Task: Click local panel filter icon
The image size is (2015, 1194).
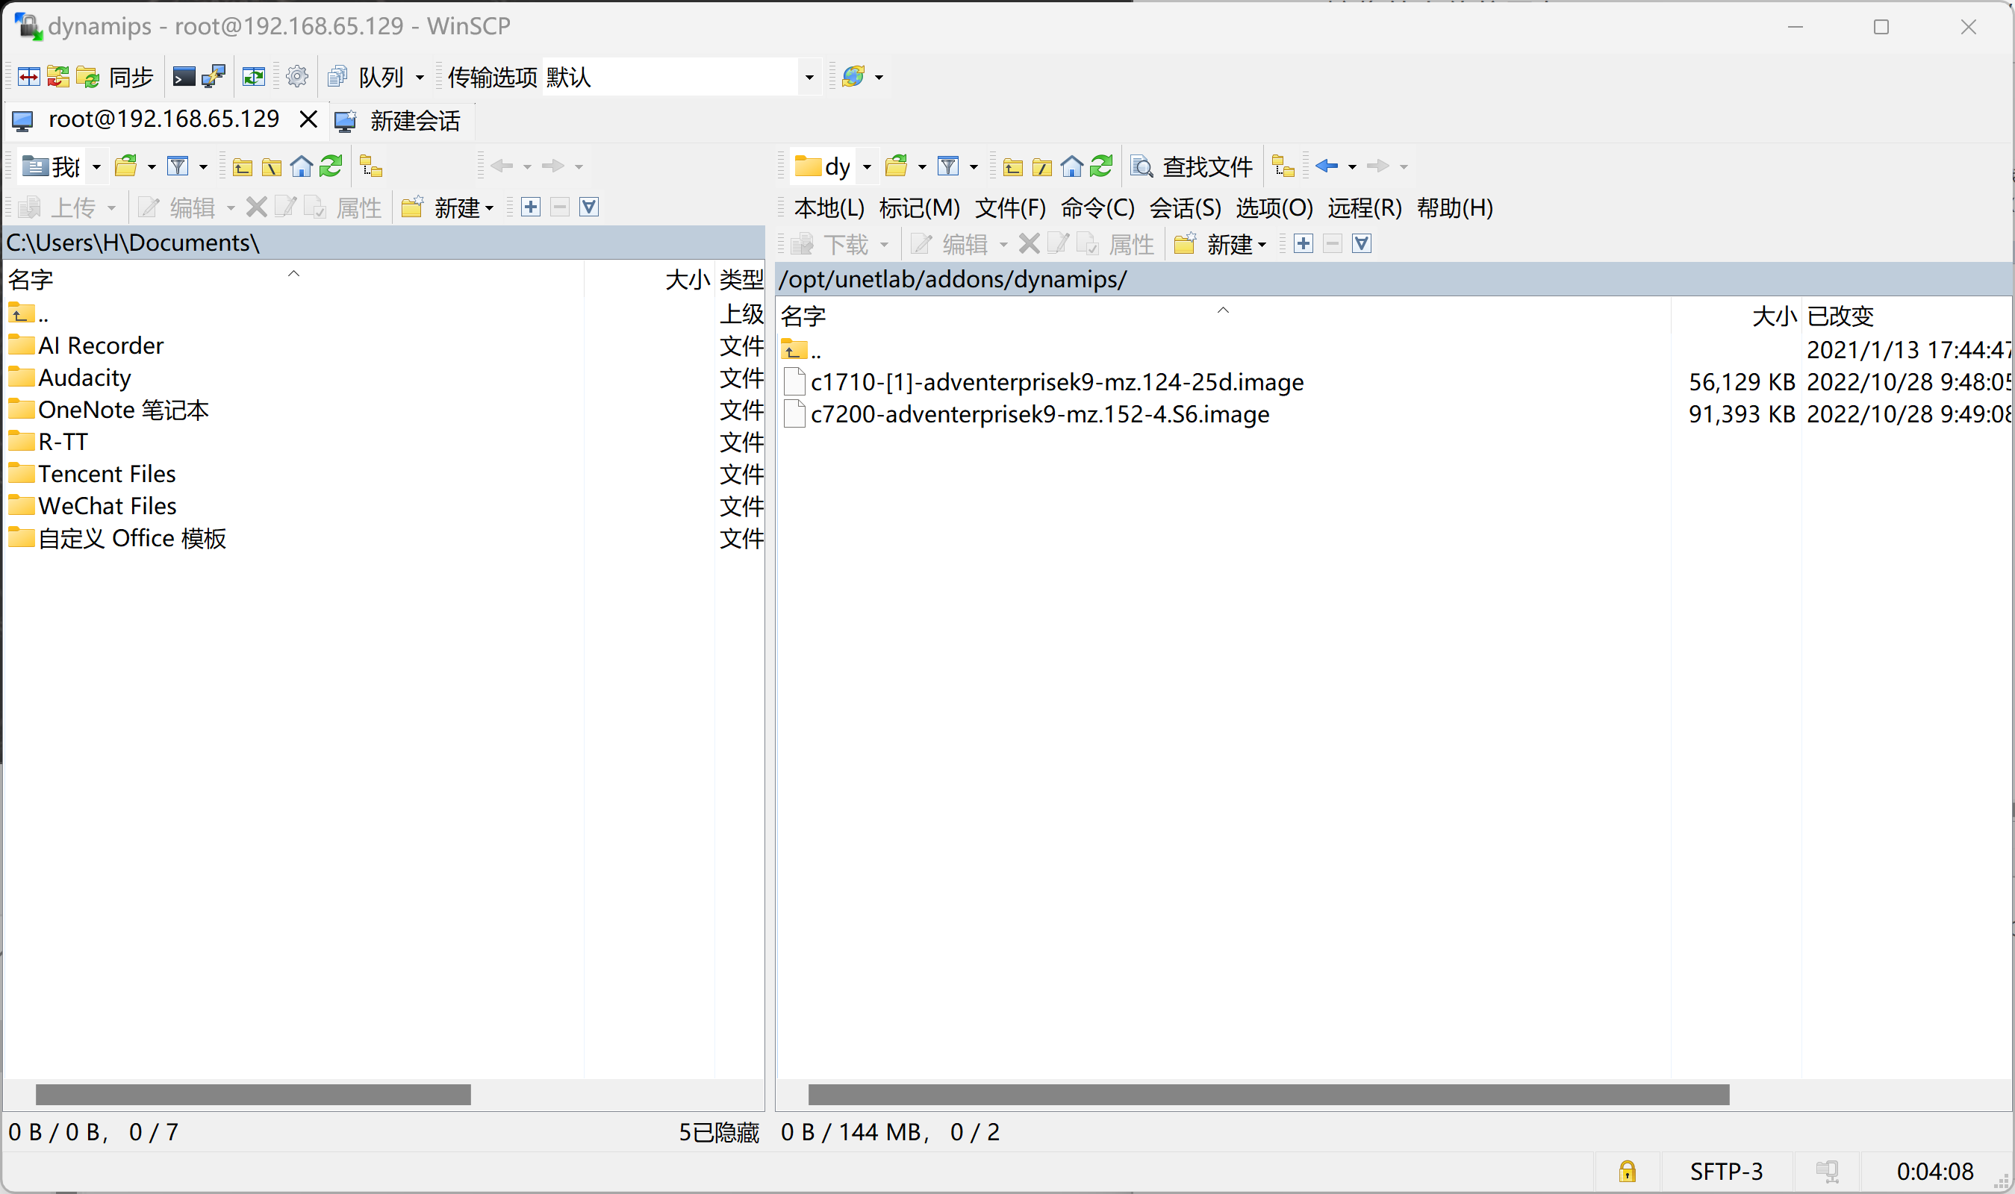Action: tap(178, 166)
